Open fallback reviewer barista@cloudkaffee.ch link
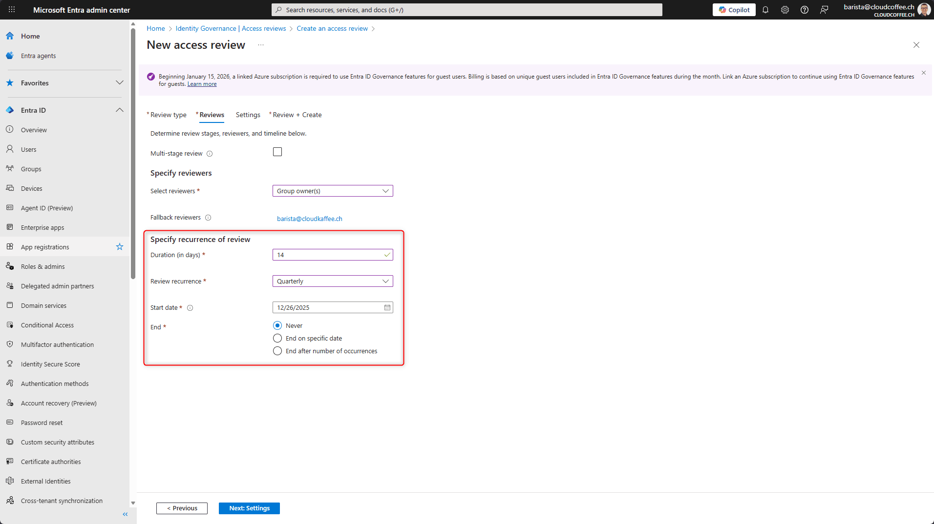Screen dimensions: 934x524 point(309,219)
